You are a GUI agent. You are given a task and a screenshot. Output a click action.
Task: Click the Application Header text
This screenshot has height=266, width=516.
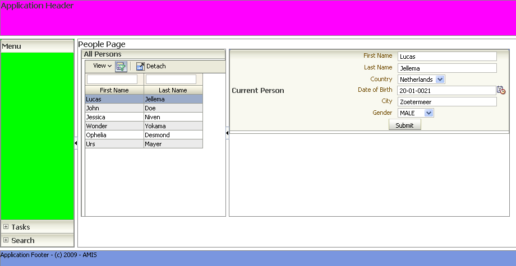coord(37,6)
